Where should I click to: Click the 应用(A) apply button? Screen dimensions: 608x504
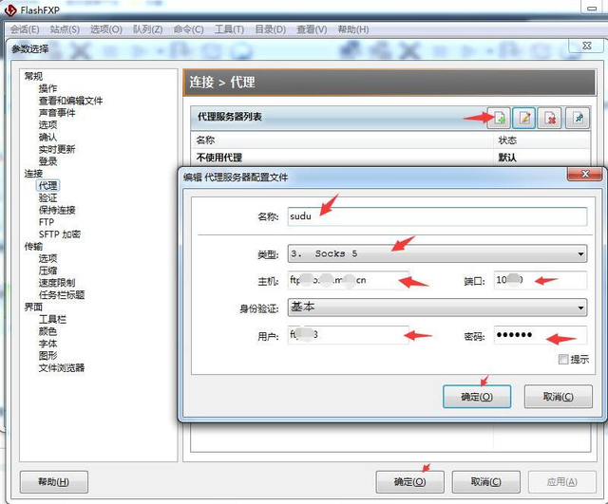click(561, 482)
